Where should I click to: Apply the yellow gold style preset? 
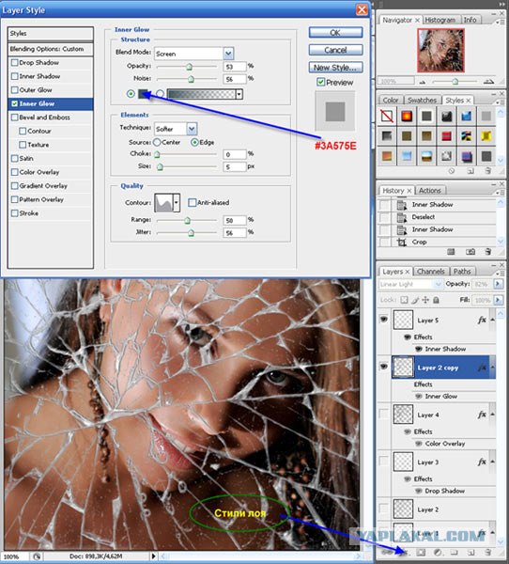[x=486, y=136]
